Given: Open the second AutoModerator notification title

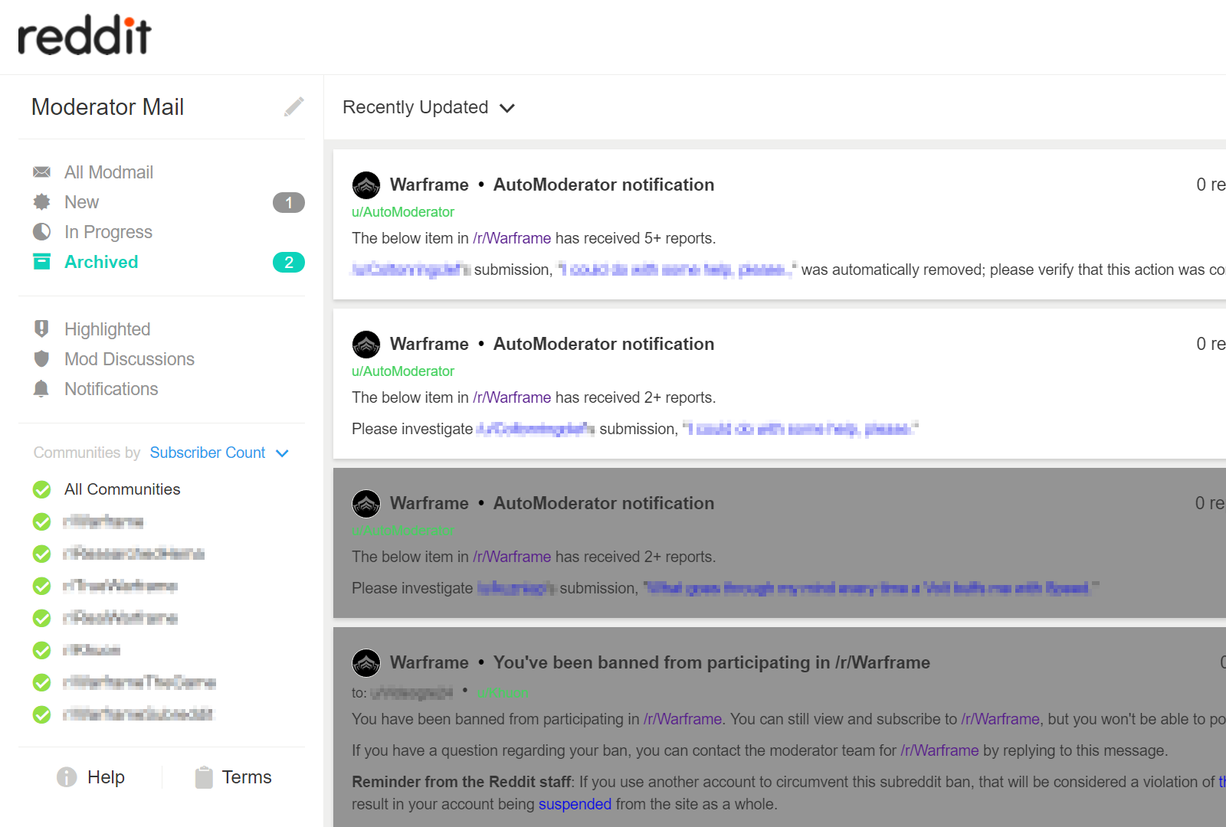Looking at the screenshot, I should pyautogui.click(x=604, y=344).
